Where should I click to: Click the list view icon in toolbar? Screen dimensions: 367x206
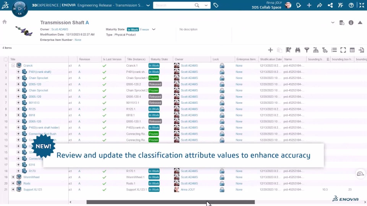(x=334, y=50)
